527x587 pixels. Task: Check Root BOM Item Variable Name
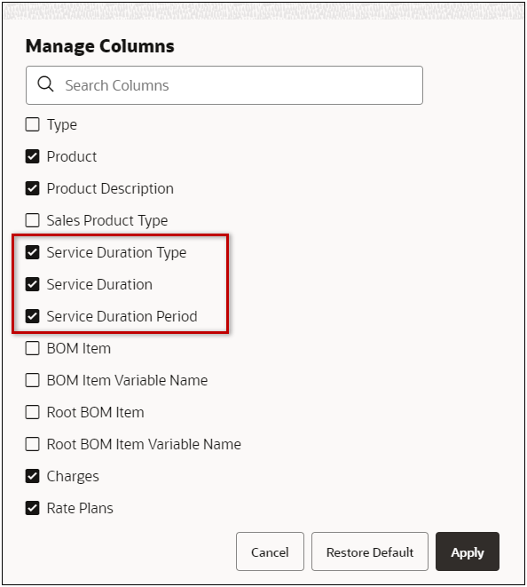(x=33, y=444)
